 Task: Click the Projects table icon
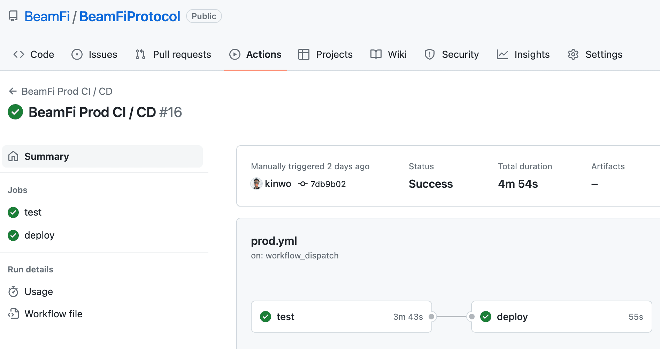coord(304,54)
